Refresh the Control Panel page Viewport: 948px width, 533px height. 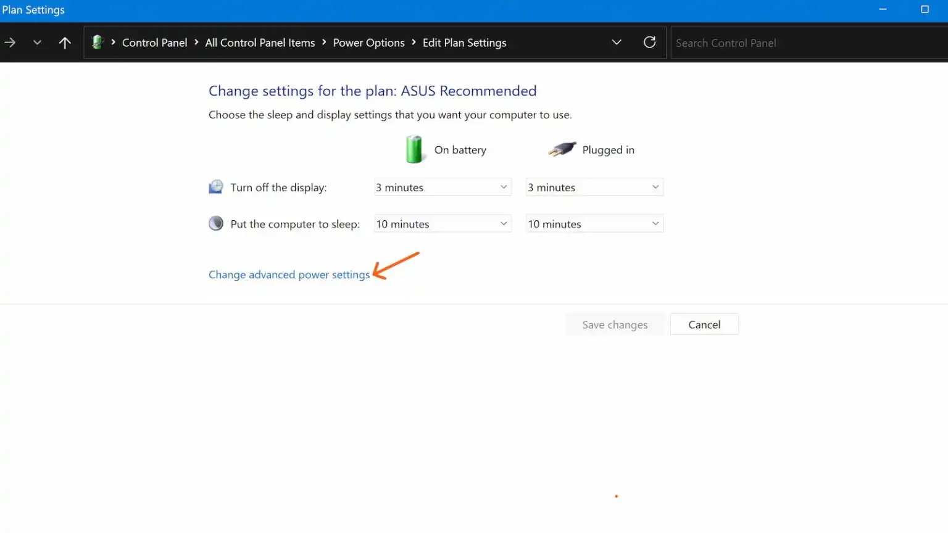(x=649, y=42)
